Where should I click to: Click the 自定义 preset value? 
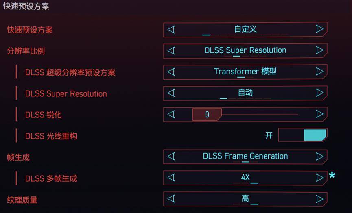tap(245, 29)
